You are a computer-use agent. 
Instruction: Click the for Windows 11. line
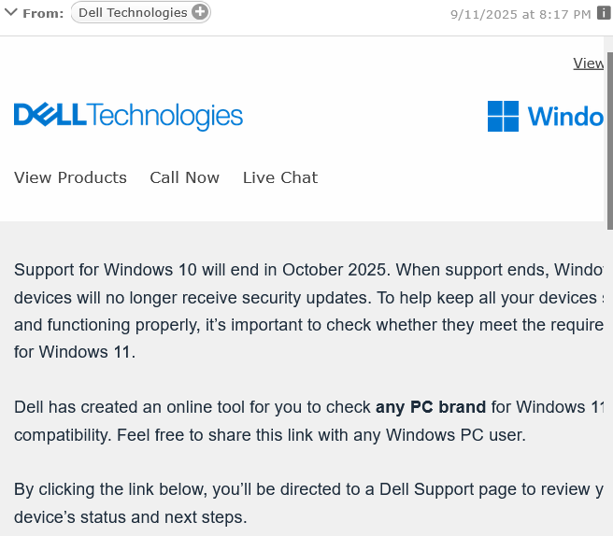[x=75, y=352]
